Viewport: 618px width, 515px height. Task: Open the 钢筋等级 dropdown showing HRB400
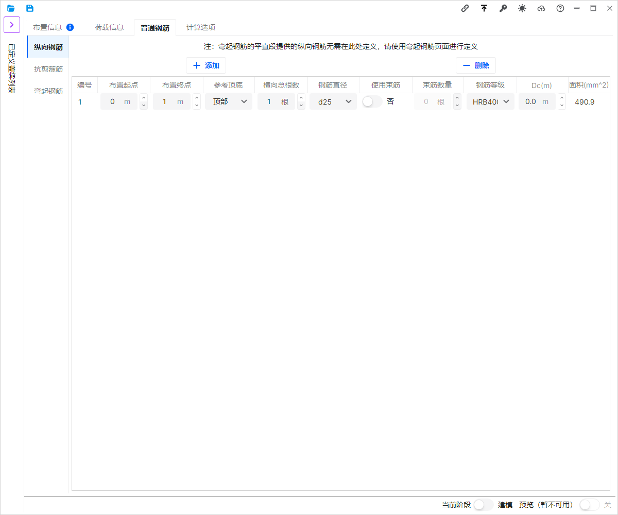coord(490,102)
